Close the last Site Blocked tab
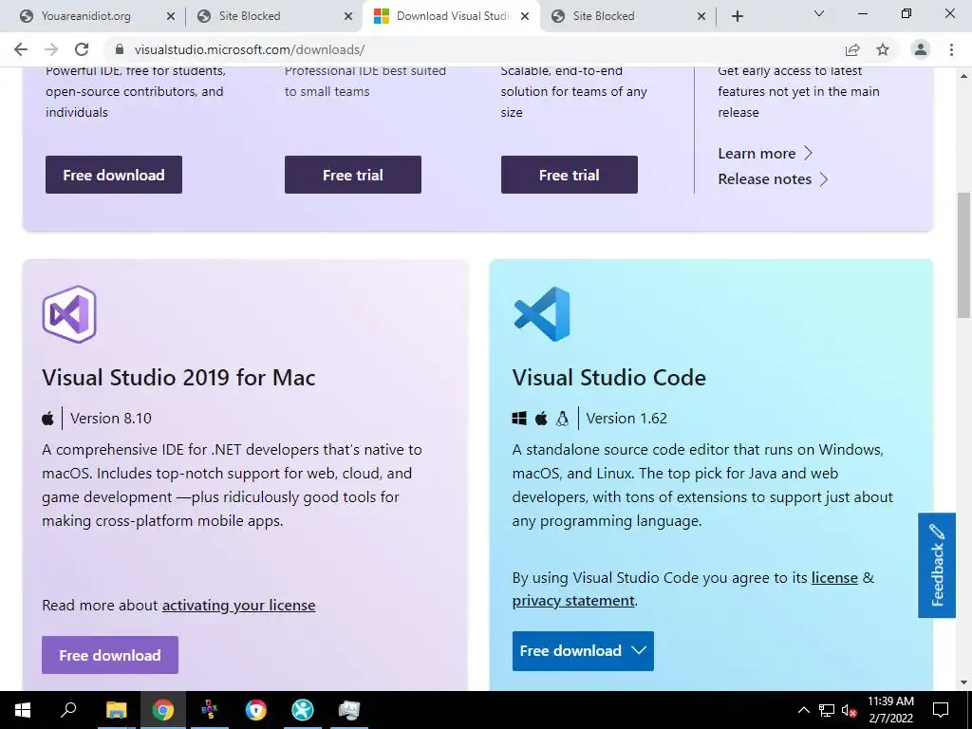This screenshot has width=972, height=729. tap(701, 16)
